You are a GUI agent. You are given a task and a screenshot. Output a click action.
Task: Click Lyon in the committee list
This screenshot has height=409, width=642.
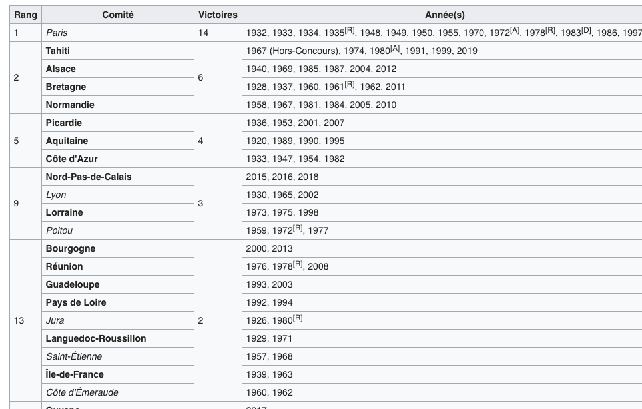tap(56, 195)
